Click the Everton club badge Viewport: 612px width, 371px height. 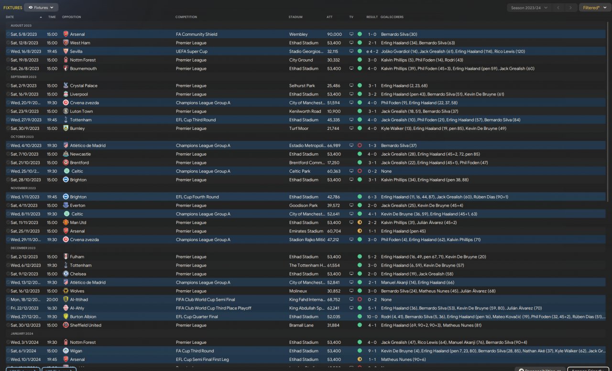click(66, 205)
